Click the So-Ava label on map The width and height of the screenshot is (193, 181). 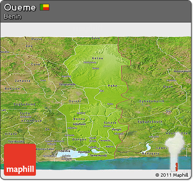click(66, 151)
